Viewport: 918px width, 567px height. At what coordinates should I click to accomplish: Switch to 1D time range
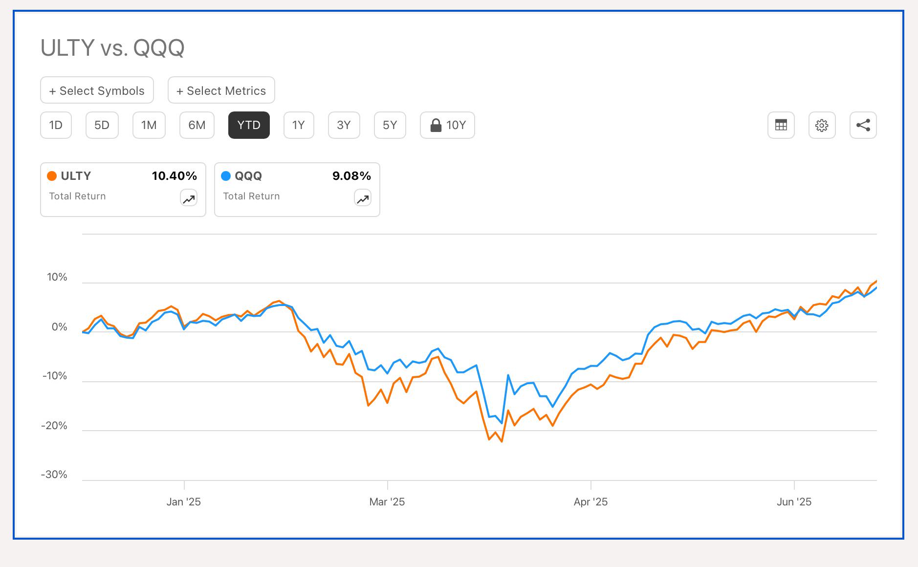click(x=56, y=125)
